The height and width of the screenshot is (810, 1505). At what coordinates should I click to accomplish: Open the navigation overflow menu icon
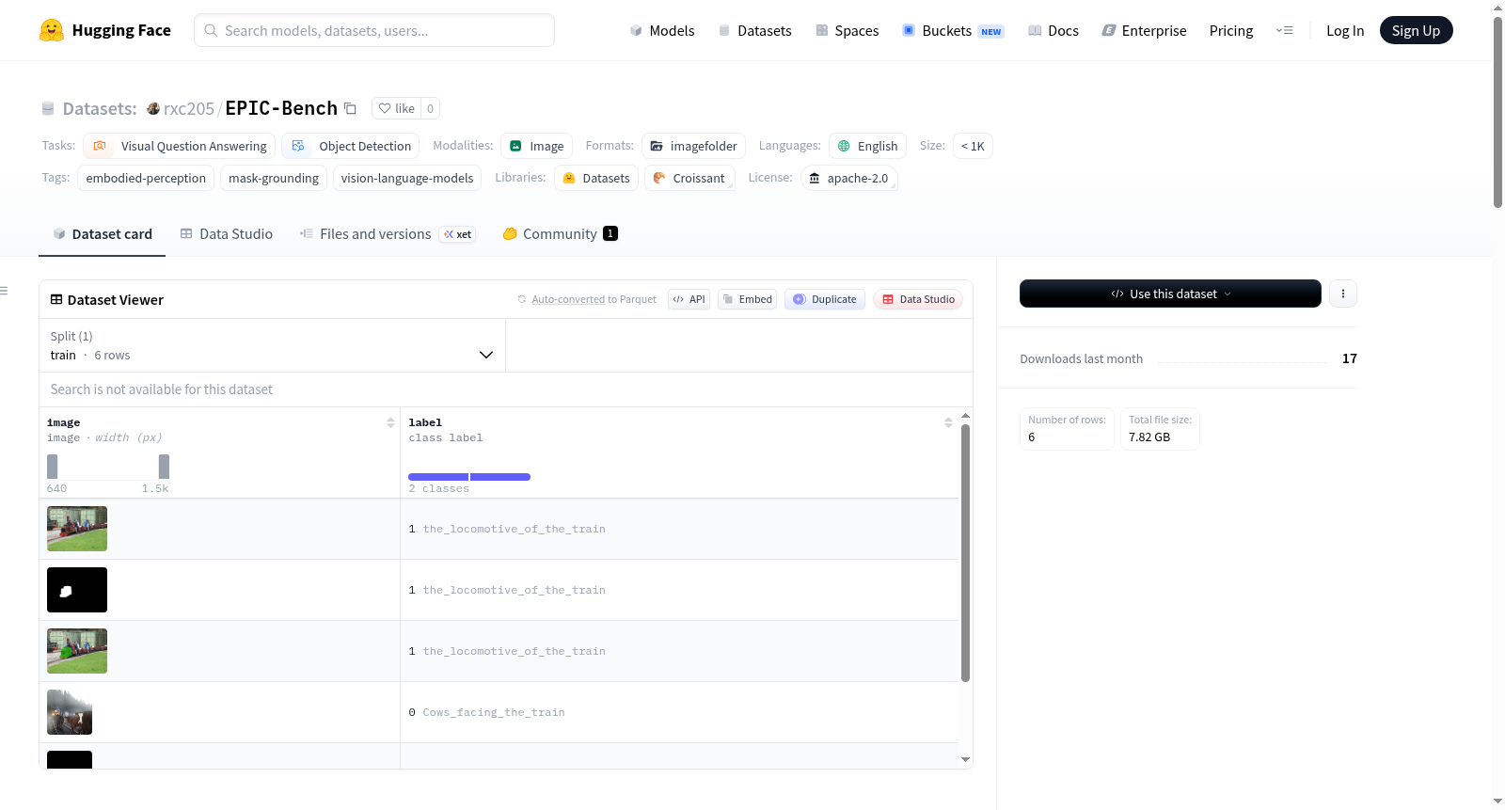[1284, 30]
